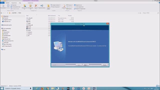Select Музыка in navigation pane
Image resolution: width=160 pixels, height=90 pixels.
(x=6, y=37)
